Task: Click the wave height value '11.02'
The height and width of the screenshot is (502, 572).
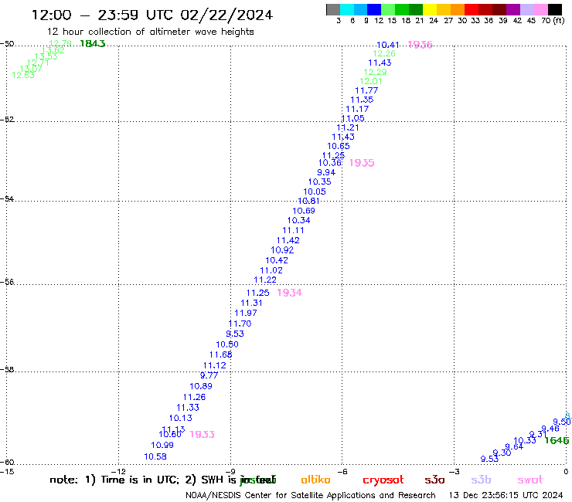Action: 271,270
